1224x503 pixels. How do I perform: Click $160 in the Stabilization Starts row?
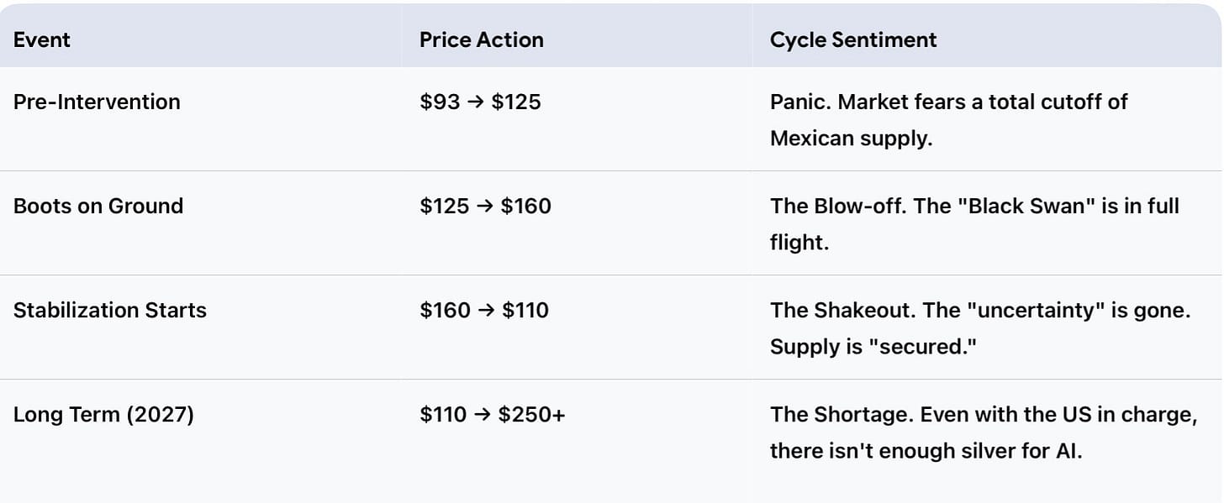(445, 310)
